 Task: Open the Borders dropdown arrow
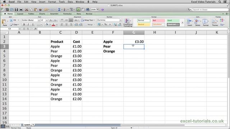pyautogui.click(x=41, y=25)
